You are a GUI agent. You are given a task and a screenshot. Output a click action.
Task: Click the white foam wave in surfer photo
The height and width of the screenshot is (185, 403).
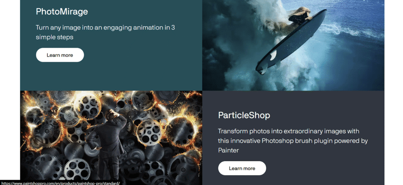pyautogui.click(x=347, y=30)
